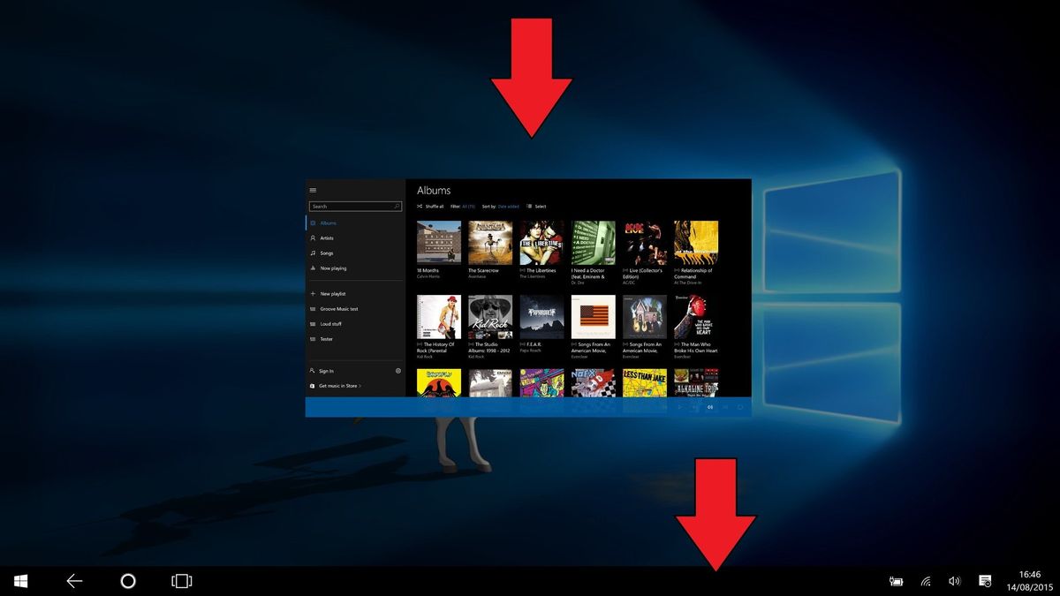Change the Sort by: Date added option
1060x596 pixels.
click(x=507, y=206)
